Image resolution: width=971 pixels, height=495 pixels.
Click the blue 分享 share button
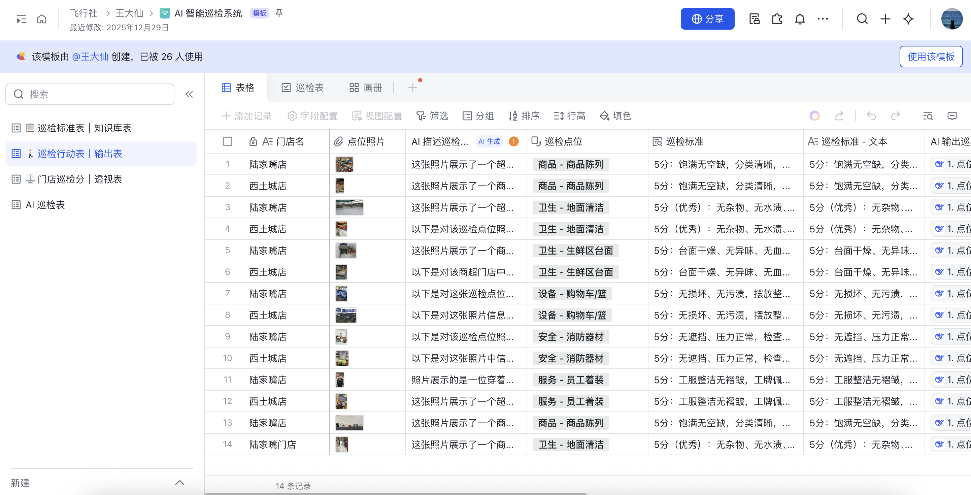tap(707, 19)
